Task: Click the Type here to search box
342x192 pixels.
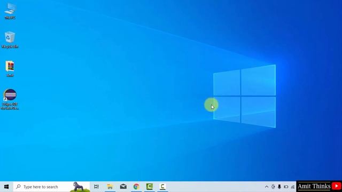Action: coord(51,187)
